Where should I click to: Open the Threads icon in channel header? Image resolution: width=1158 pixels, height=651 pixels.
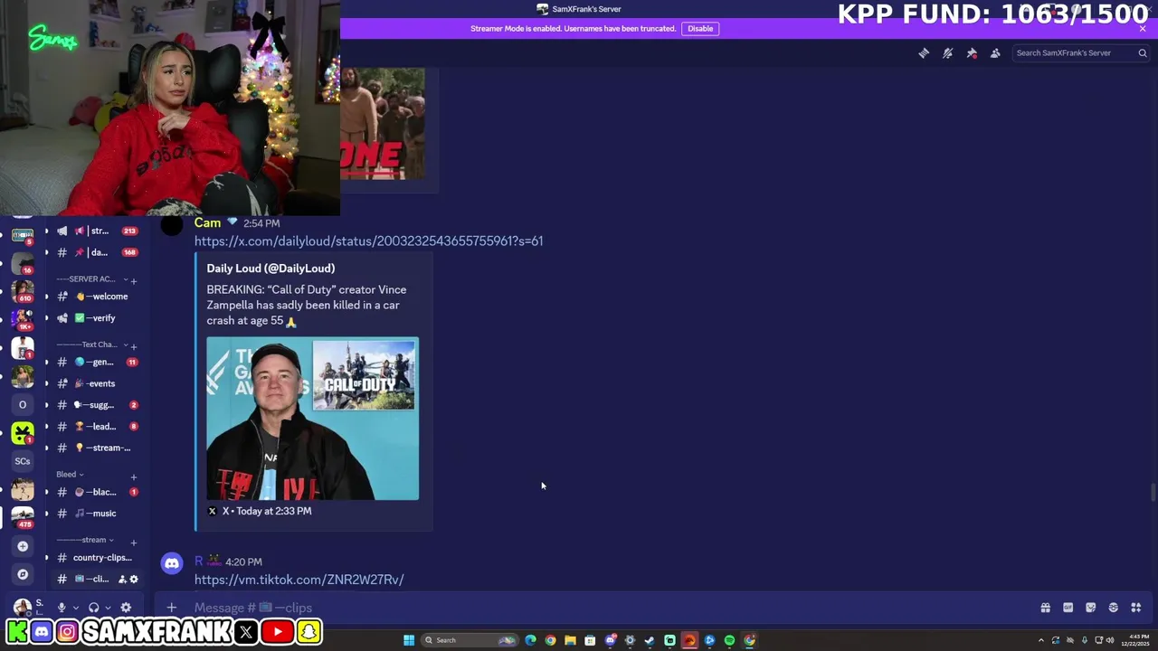coord(924,53)
